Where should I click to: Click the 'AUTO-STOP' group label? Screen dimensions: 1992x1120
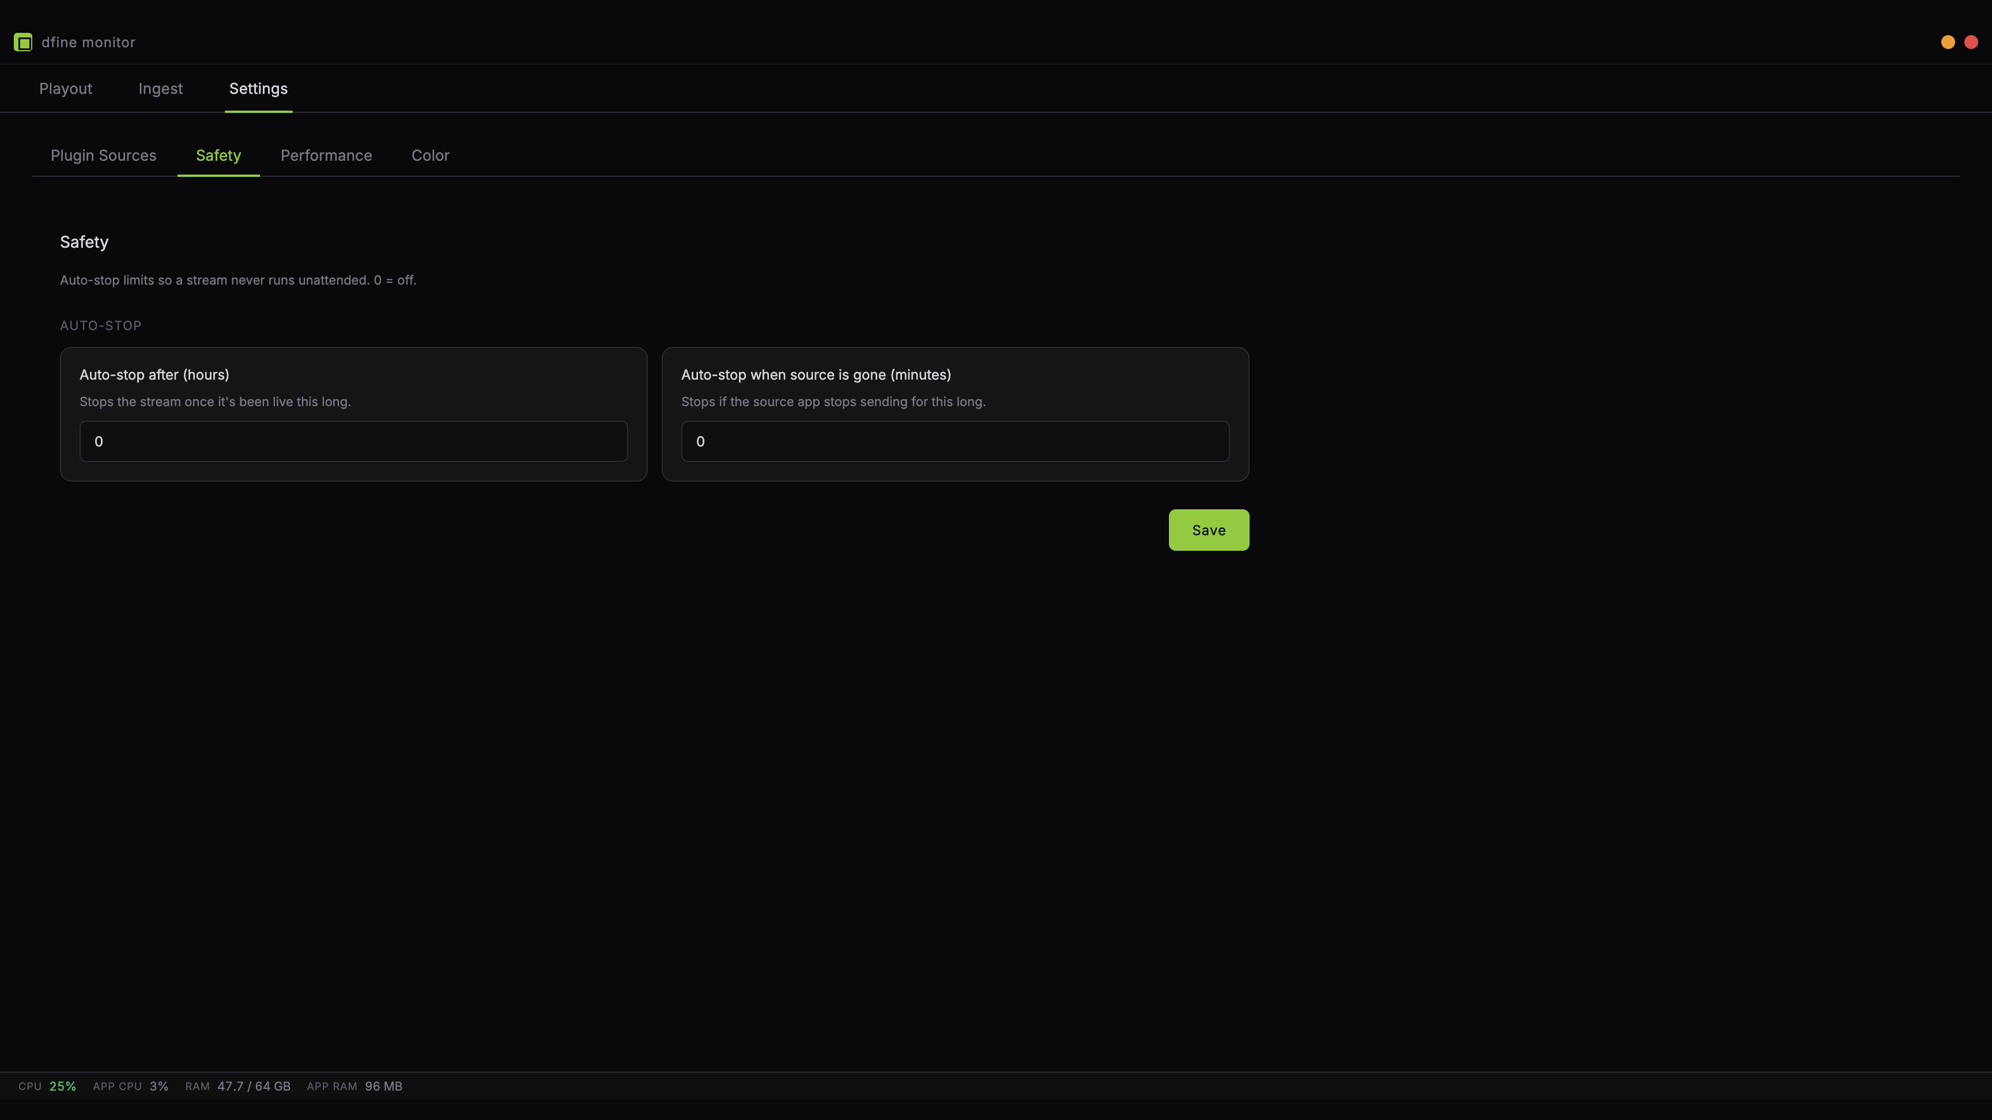100,326
